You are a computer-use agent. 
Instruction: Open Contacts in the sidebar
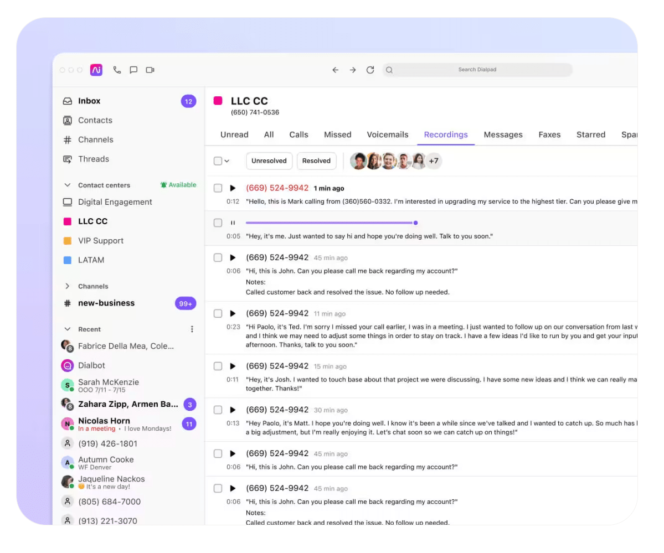pos(95,120)
